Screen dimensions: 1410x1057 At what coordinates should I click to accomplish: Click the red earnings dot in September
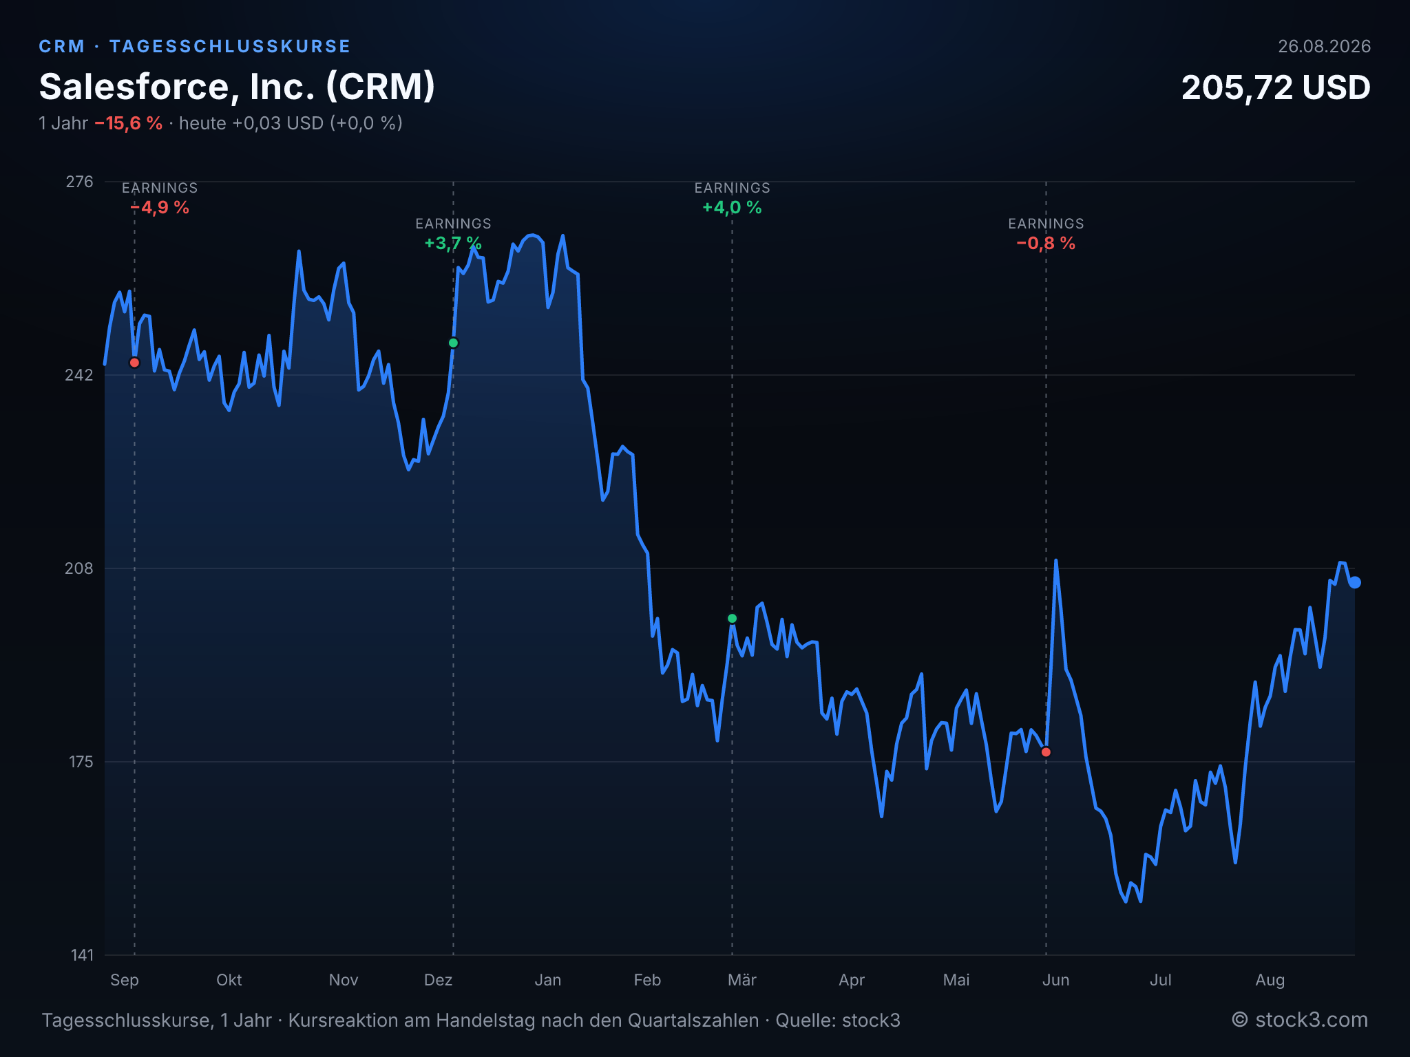[x=134, y=363]
